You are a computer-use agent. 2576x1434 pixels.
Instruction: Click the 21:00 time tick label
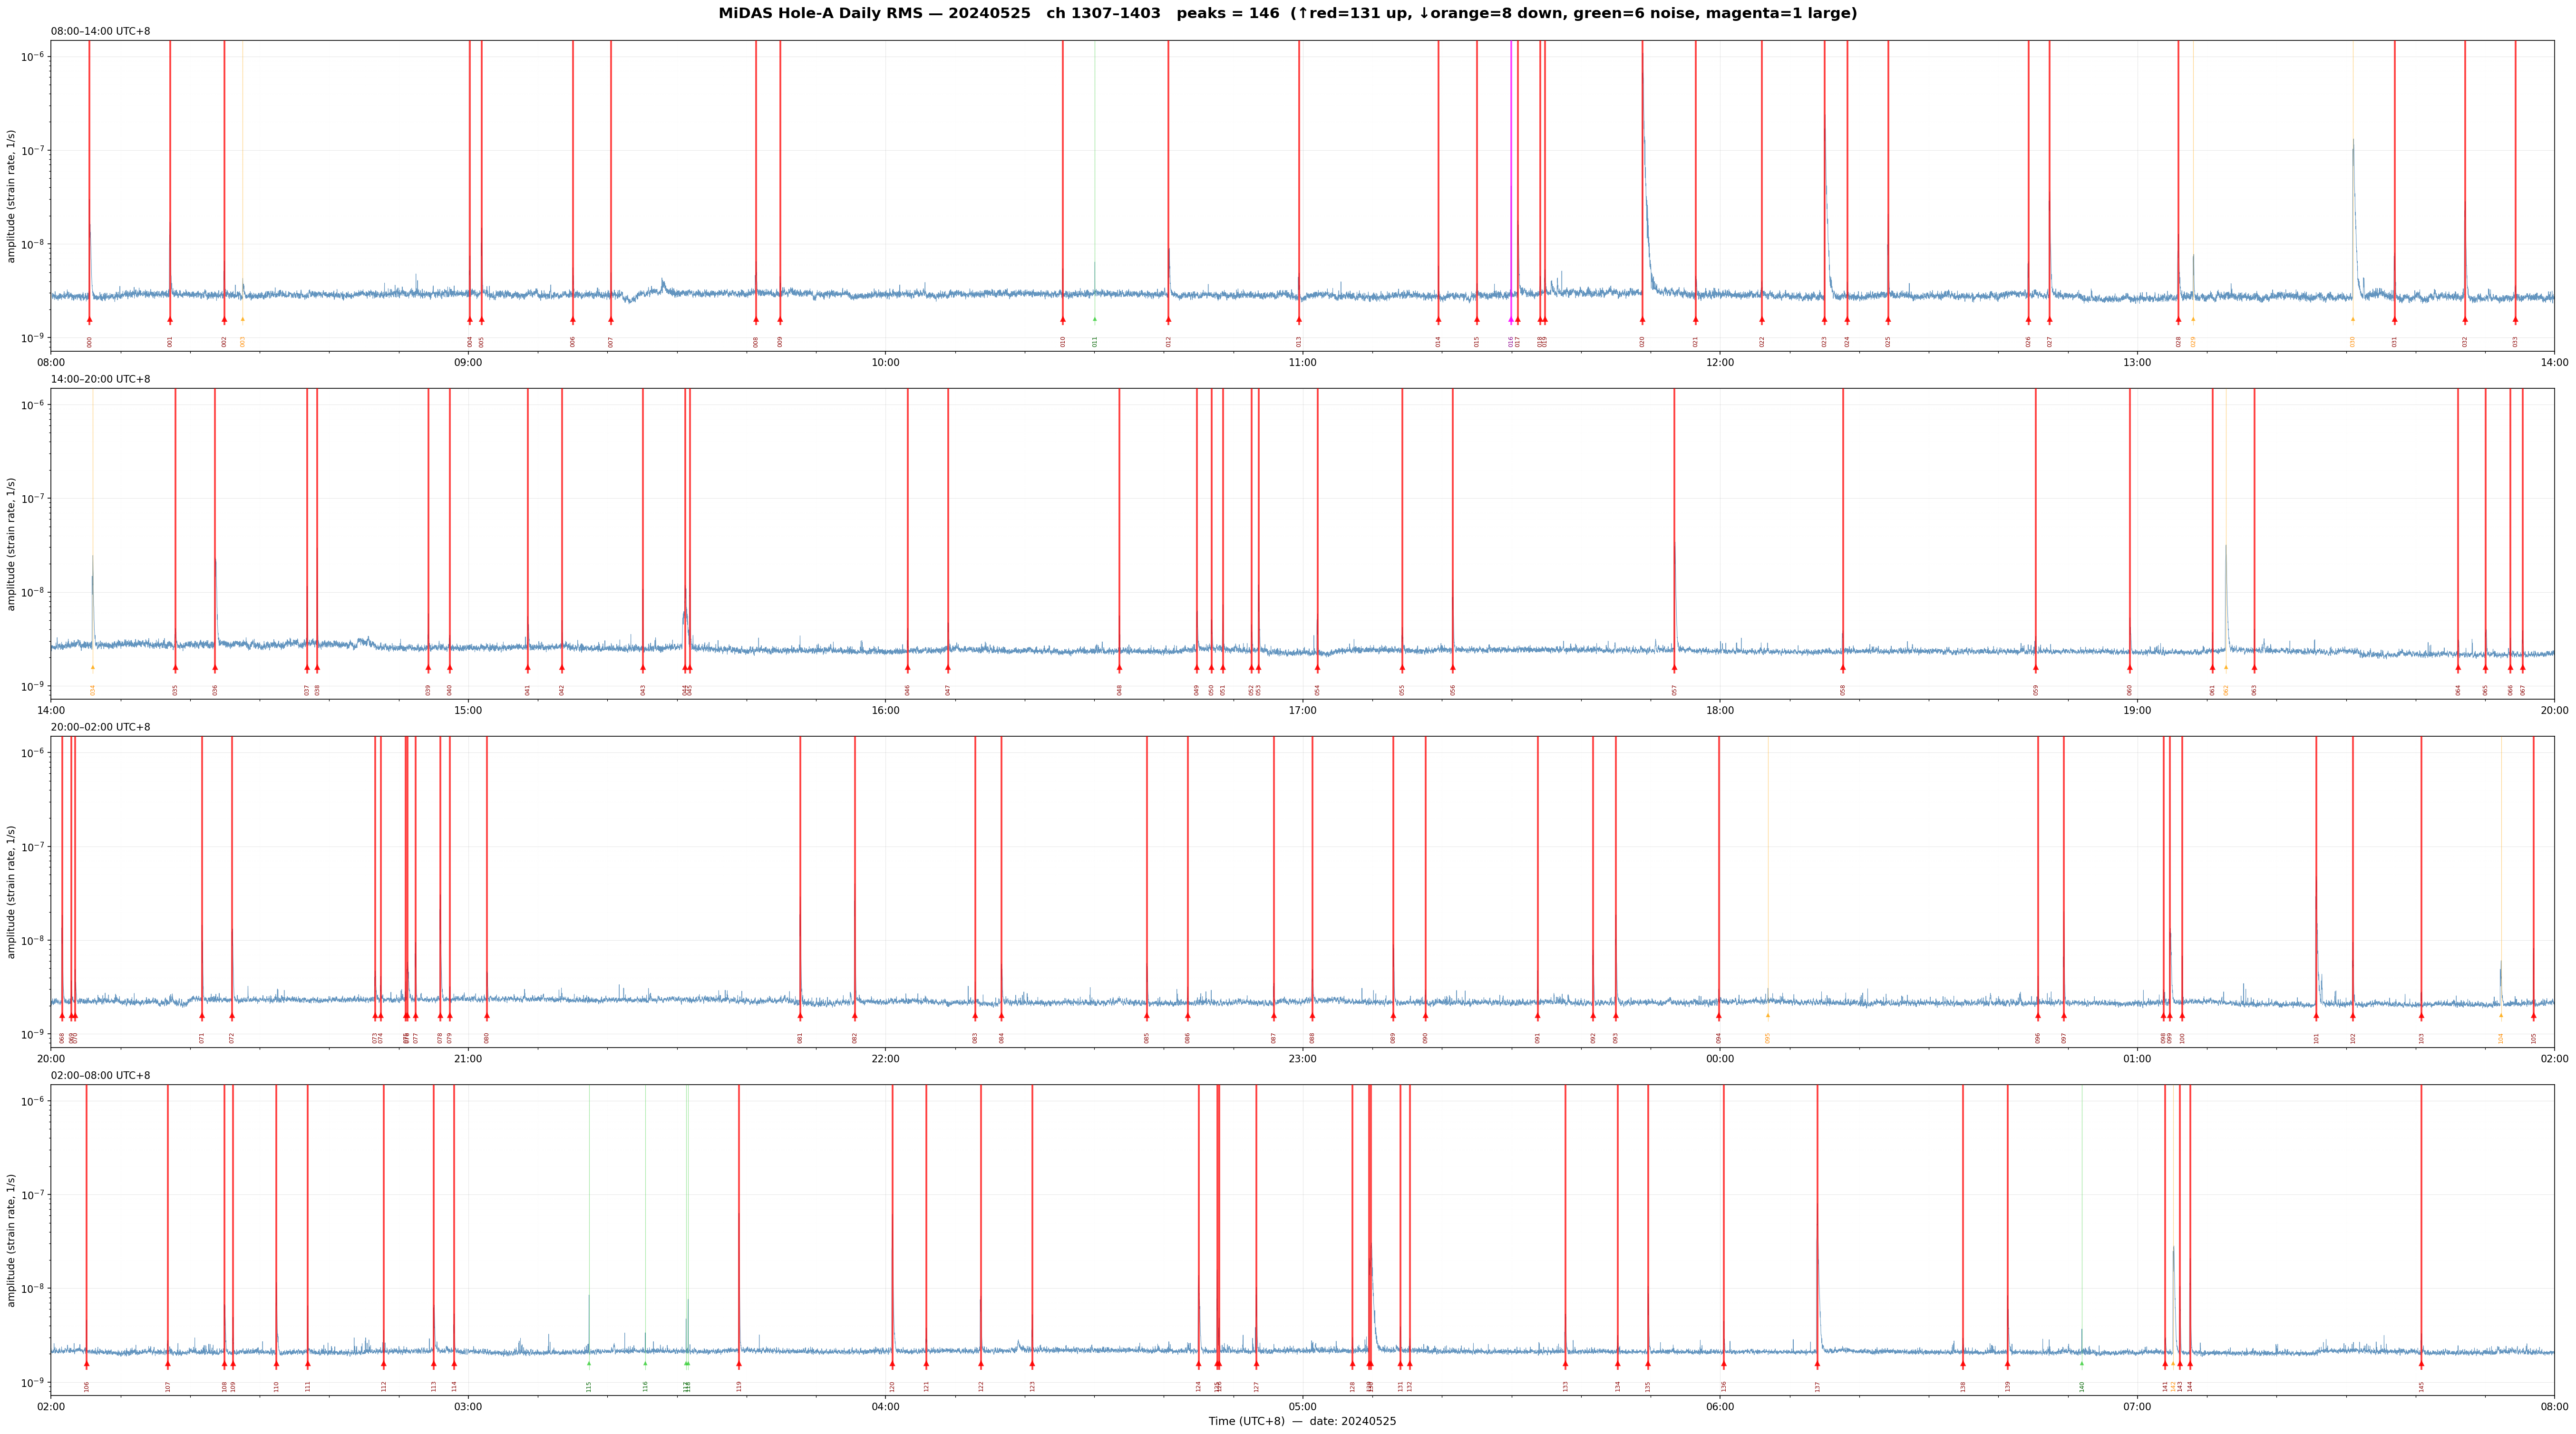(x=468, y=1058)
